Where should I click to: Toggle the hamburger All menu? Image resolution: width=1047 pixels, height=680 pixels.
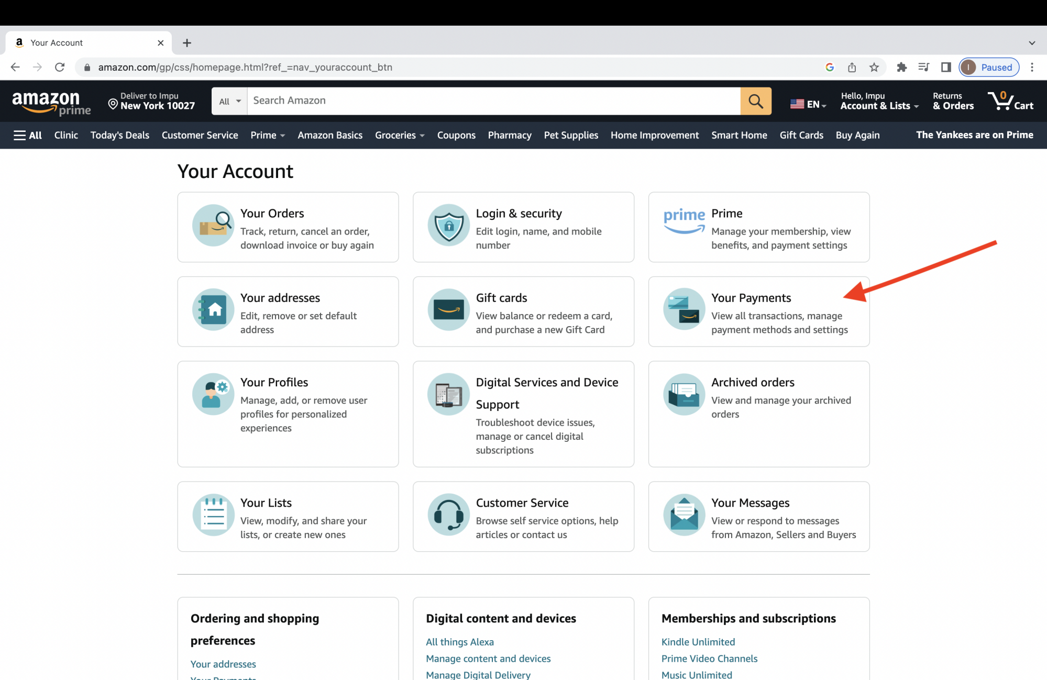click(x=27, y=135)
